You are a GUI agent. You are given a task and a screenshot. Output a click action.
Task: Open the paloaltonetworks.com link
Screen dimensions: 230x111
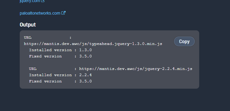point(40,13)
